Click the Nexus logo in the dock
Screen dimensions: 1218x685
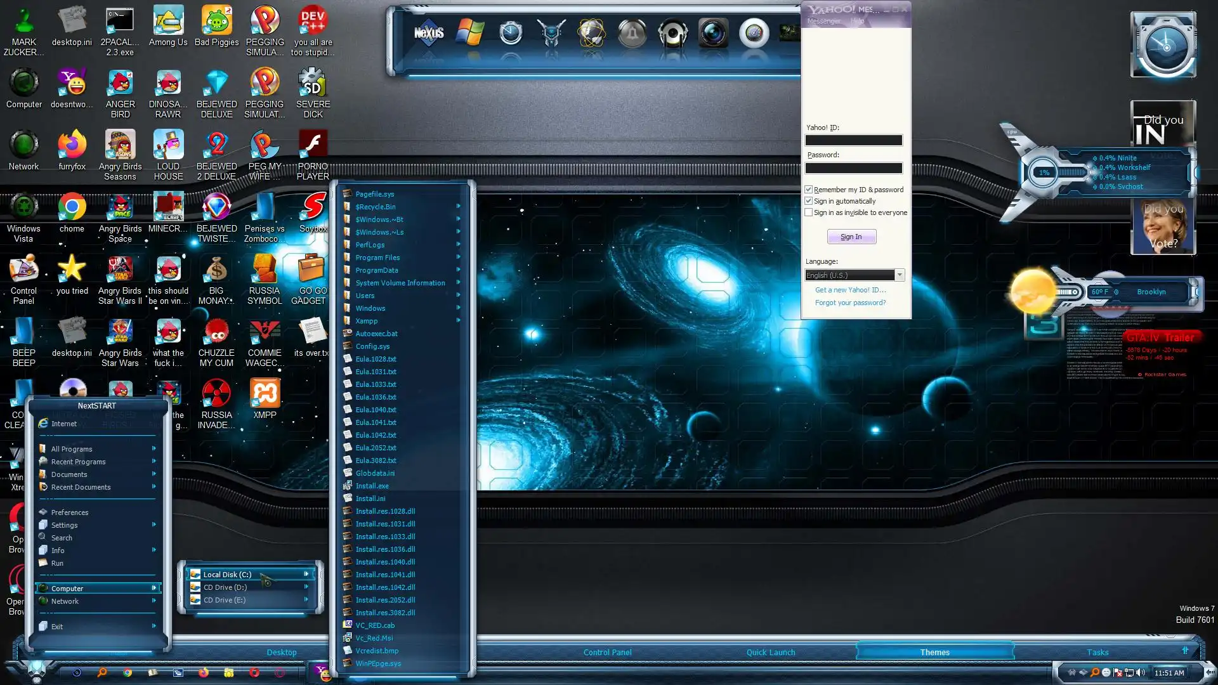429,33
